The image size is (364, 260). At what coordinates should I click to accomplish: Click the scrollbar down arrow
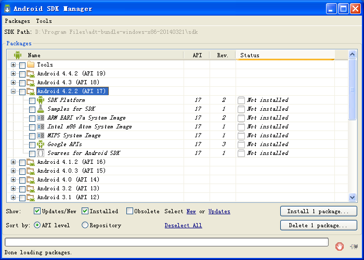pyautogui.click(x=352, y=197)
